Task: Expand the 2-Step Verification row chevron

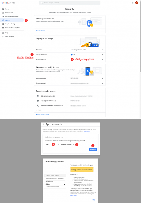Action: tap(102, 55)
